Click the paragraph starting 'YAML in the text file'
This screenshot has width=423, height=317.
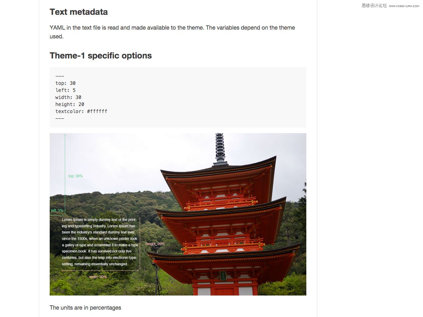click(172, 32)
